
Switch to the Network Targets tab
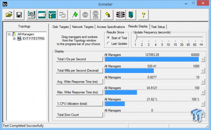(83, 27)
